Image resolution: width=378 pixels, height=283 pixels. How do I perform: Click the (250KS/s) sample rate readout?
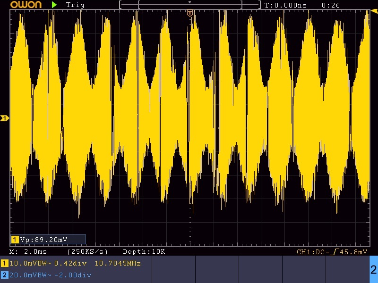pos(87,252)
